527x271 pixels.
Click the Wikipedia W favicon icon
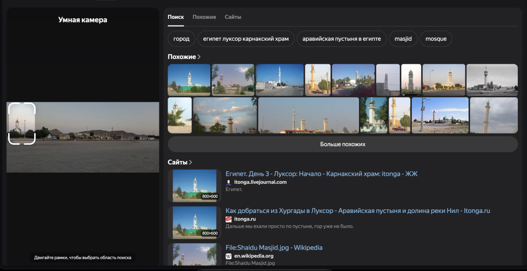229,256
